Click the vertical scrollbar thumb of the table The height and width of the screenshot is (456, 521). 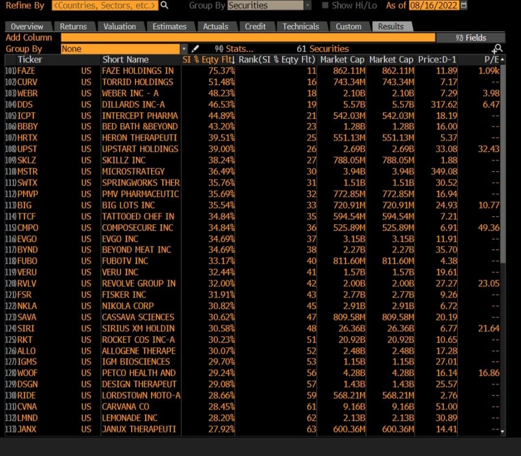[x=503, y=164]
